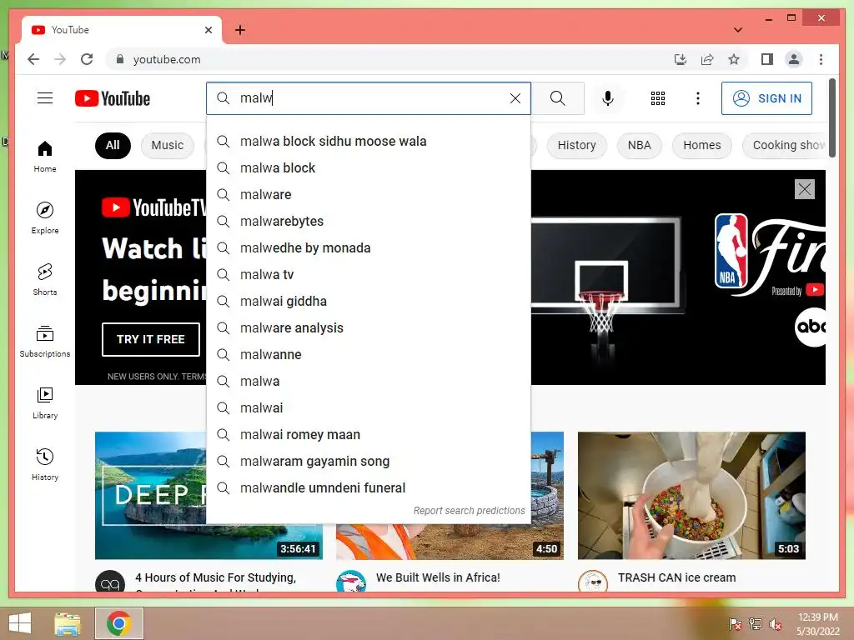Select the Homes filter chip
The width and height of the screenshot is (854, 640).
click(701, 145)
